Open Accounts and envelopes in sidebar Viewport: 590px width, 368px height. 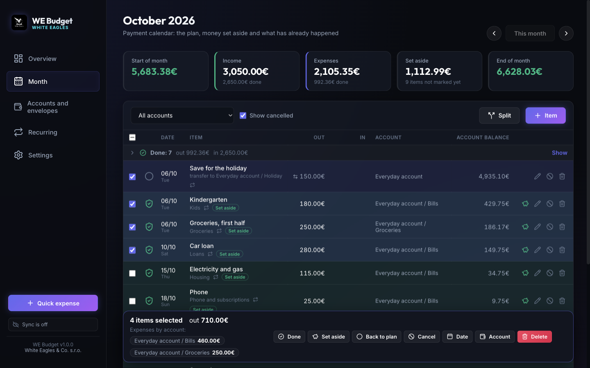click(x=53, y=107)
